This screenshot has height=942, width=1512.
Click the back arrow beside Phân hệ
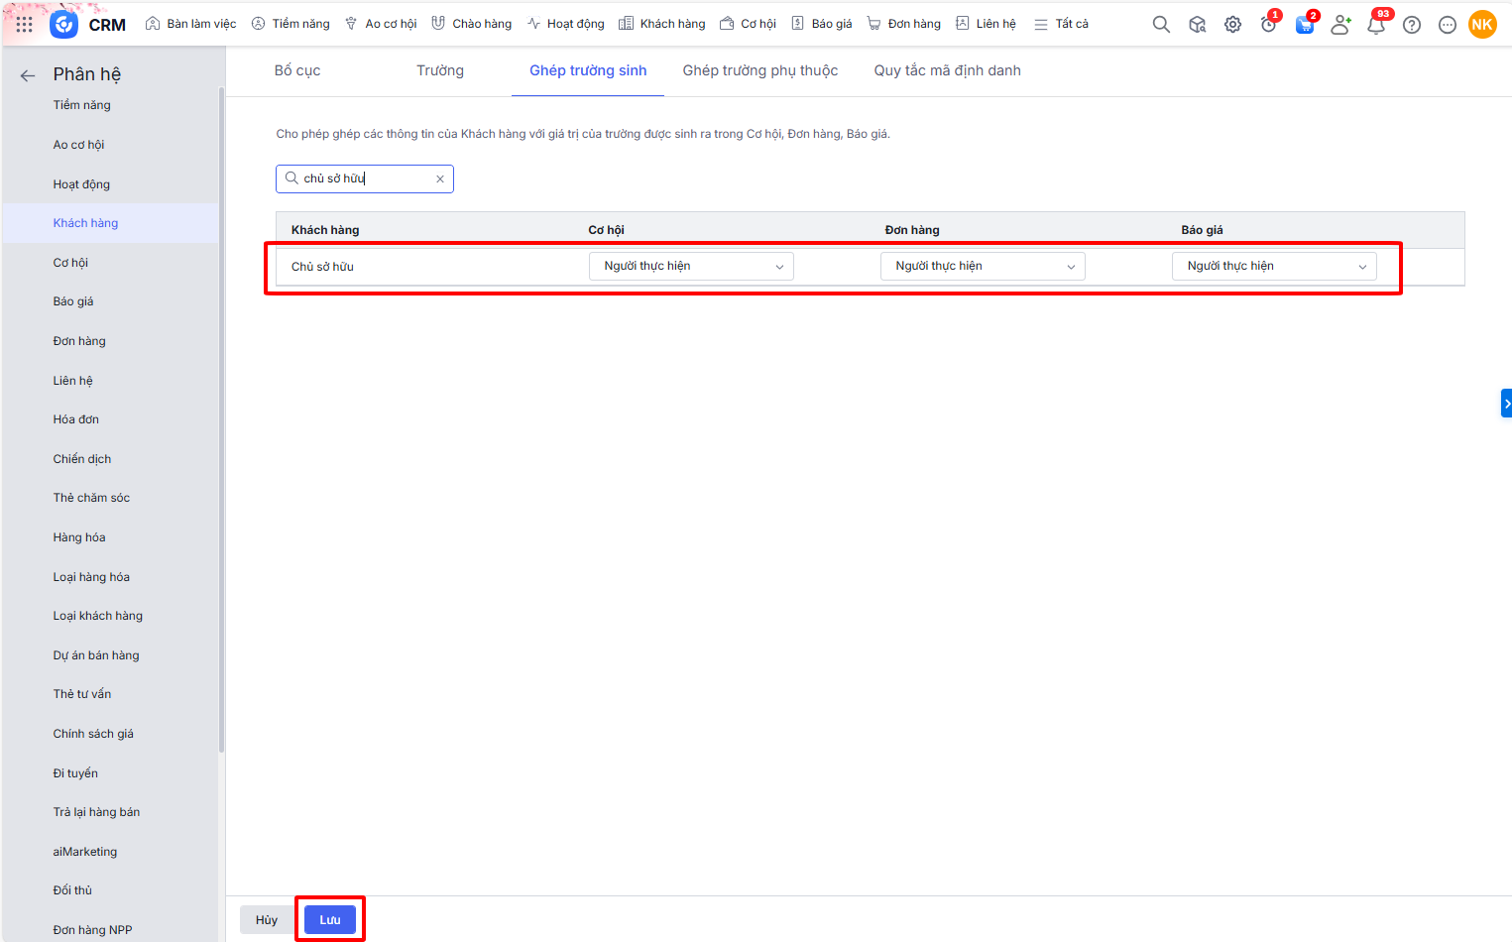28,75
